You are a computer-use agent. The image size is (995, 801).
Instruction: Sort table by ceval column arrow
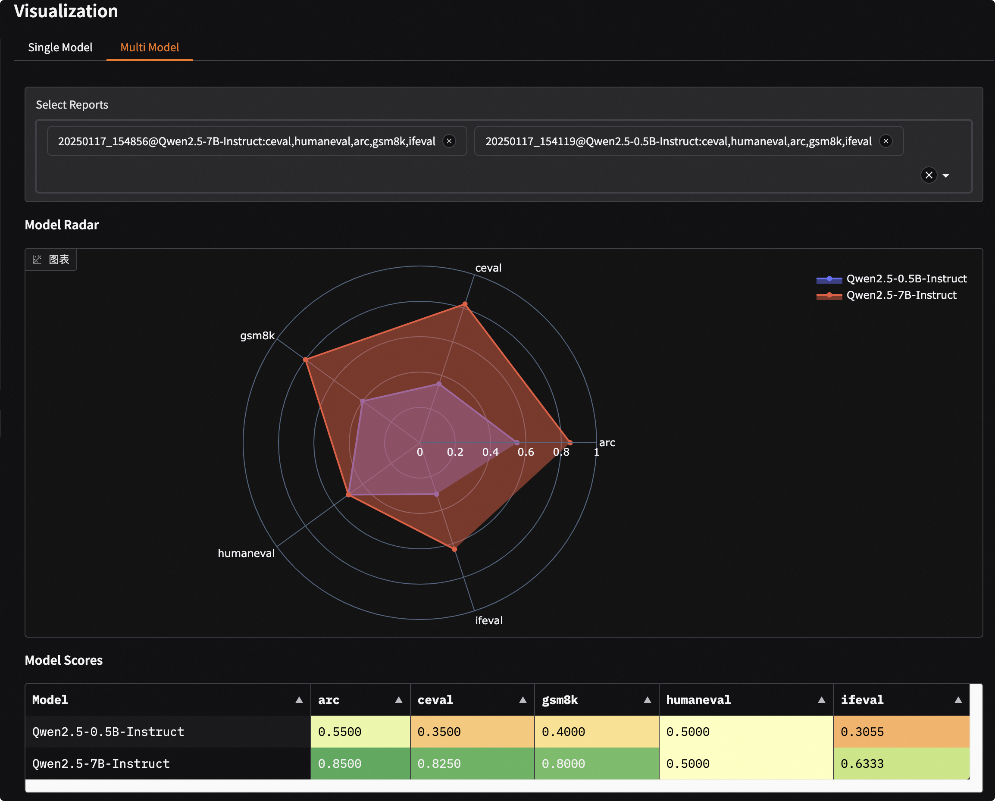point(523,700)
